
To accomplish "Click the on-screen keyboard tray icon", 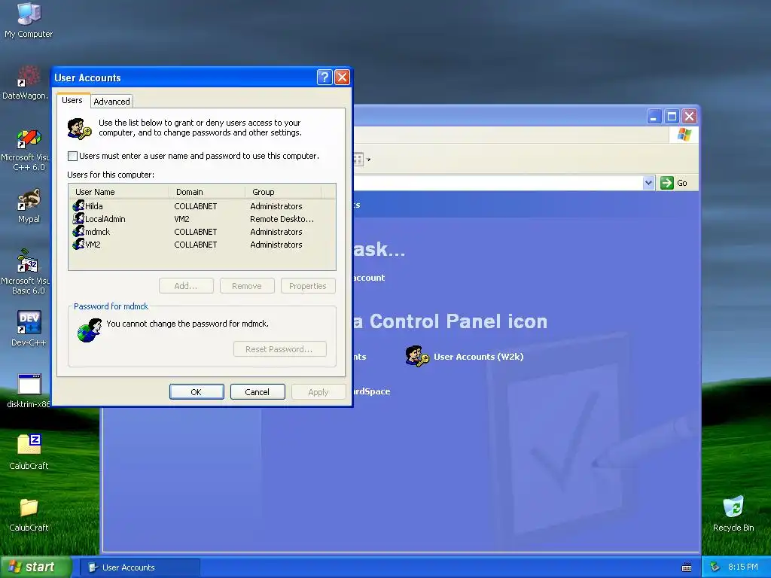I will coord(687,567).
